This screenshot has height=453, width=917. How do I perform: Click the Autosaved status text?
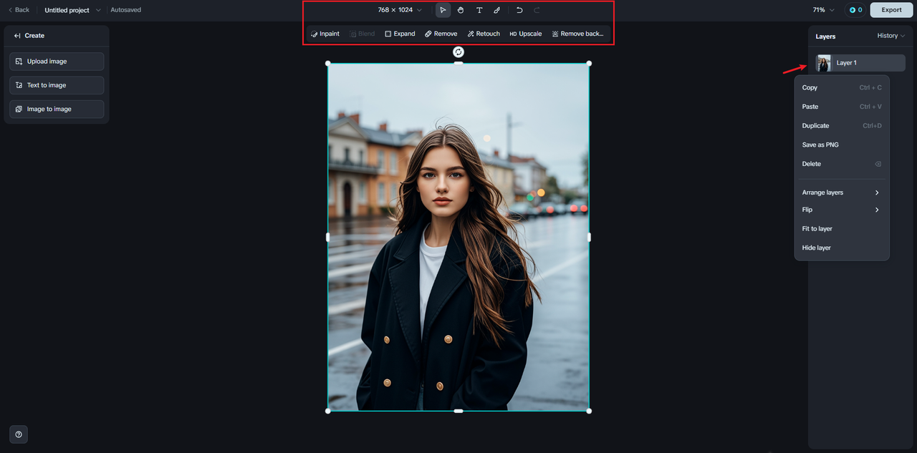126,10
